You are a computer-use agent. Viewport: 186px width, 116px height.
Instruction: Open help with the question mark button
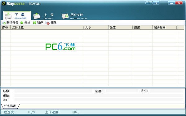149,3
